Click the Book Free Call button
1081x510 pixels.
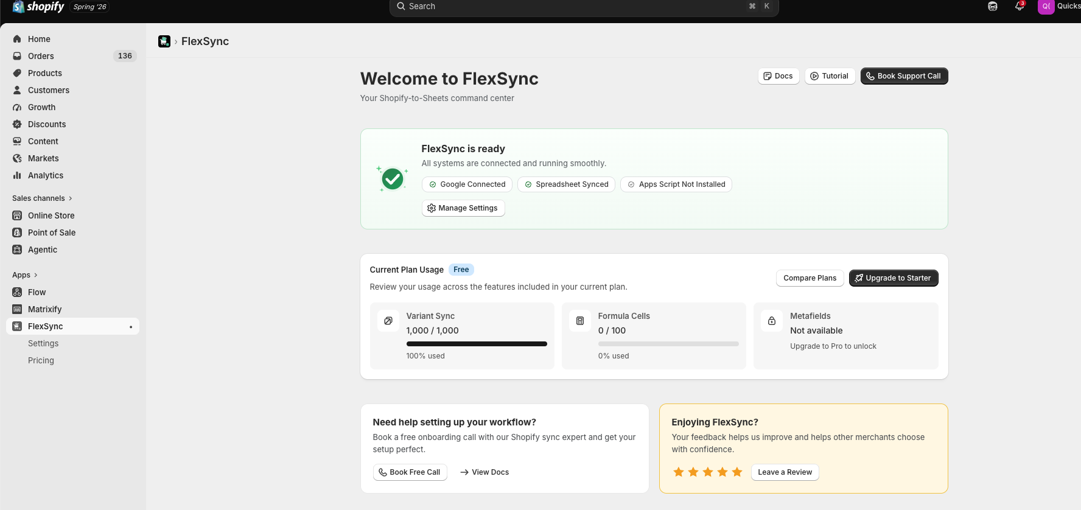[410, 472]
